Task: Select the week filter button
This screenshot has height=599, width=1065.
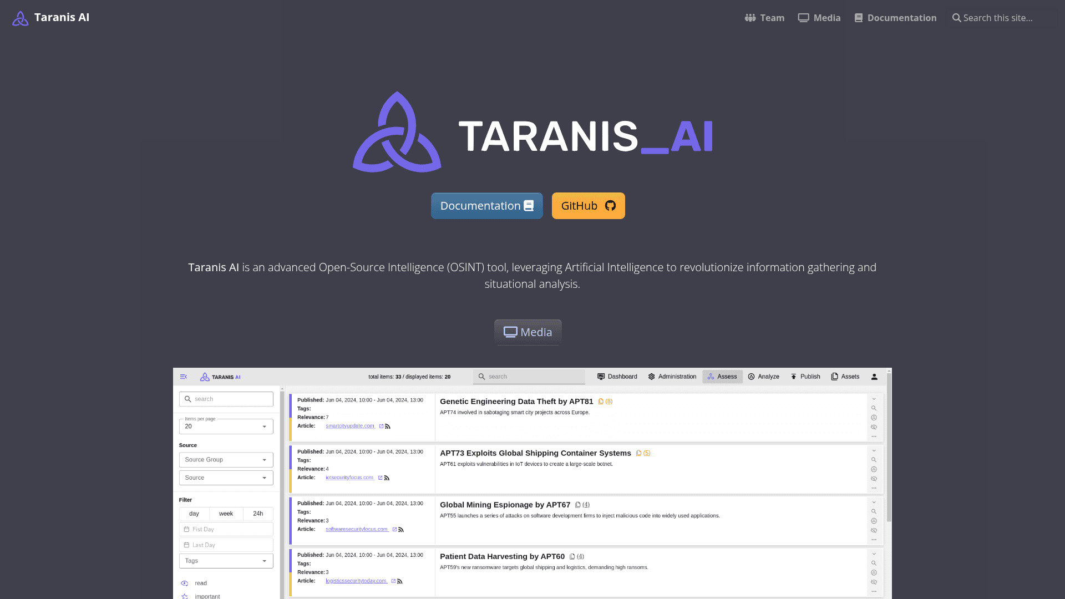Action: tap(226, 514)
